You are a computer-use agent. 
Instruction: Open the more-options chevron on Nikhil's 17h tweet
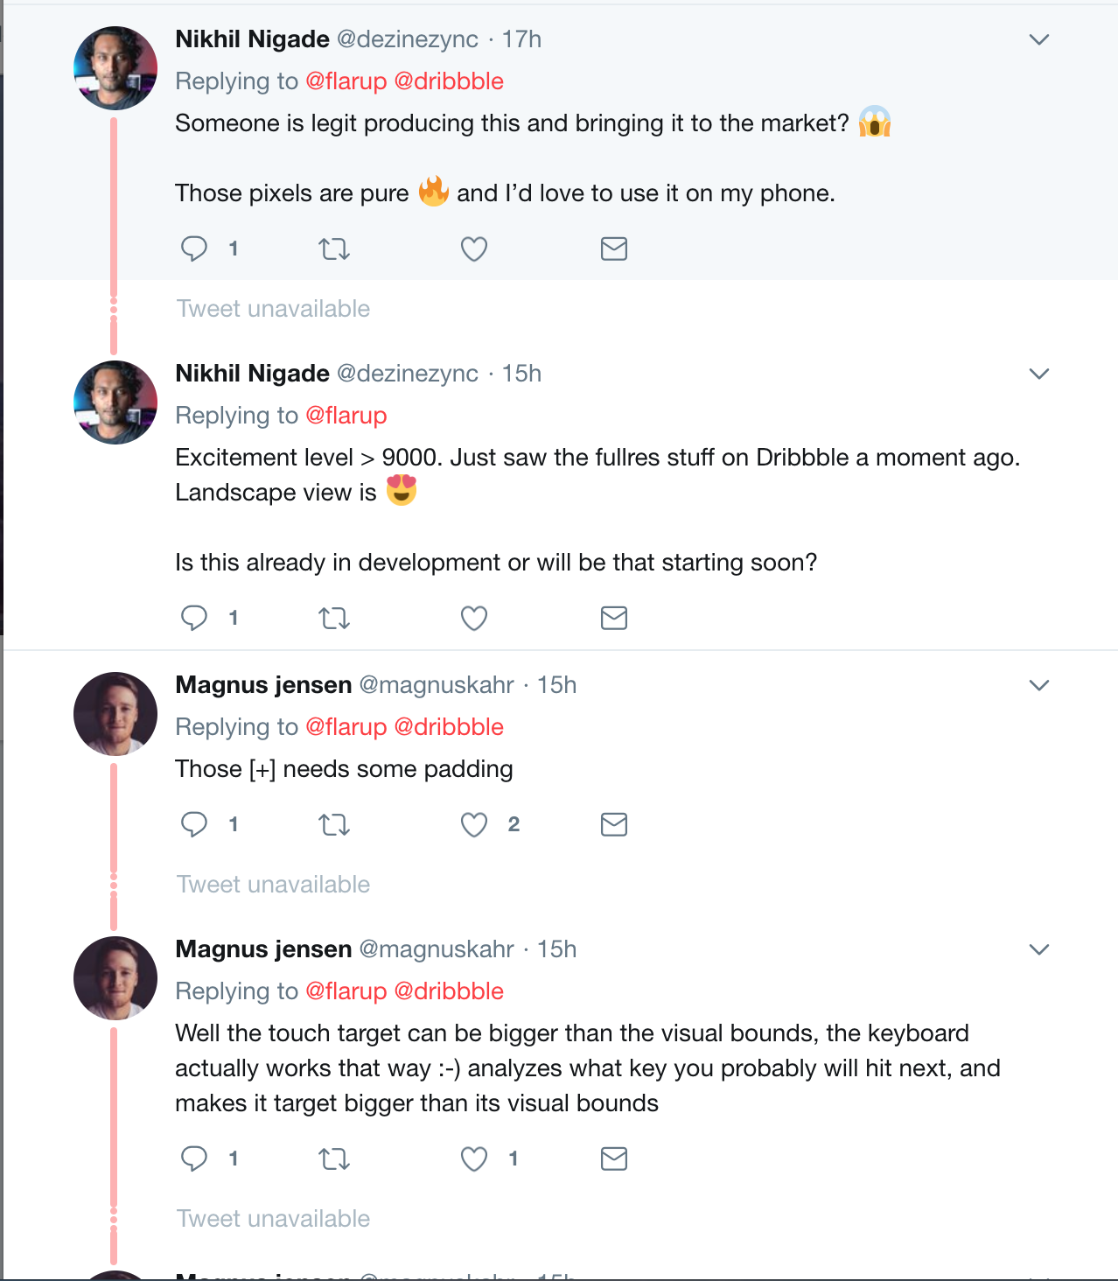tap(1038, 39)
